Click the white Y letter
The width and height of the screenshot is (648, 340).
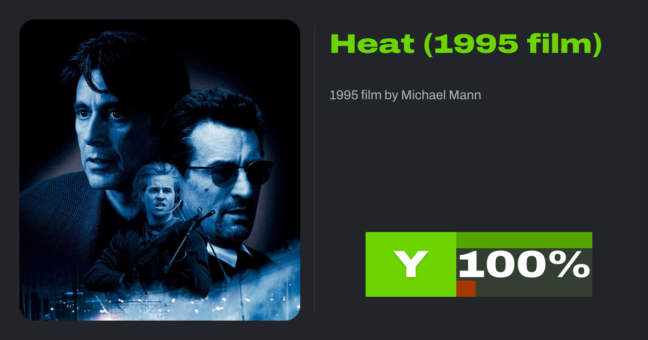tap(411, 264)
